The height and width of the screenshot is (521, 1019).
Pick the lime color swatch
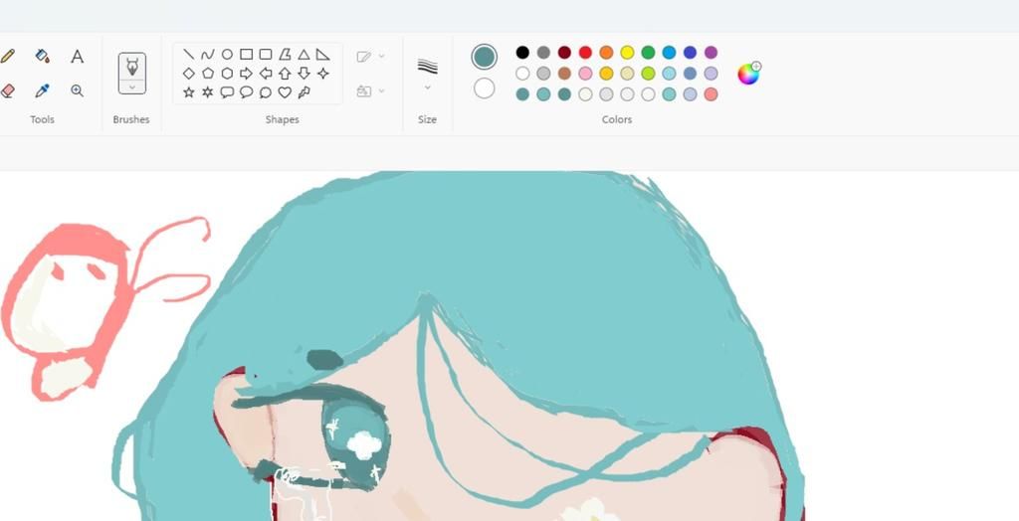pyautogui.click(x=648, y=74)
